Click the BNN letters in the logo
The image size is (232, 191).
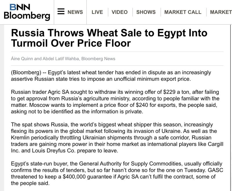coord(20,7)
